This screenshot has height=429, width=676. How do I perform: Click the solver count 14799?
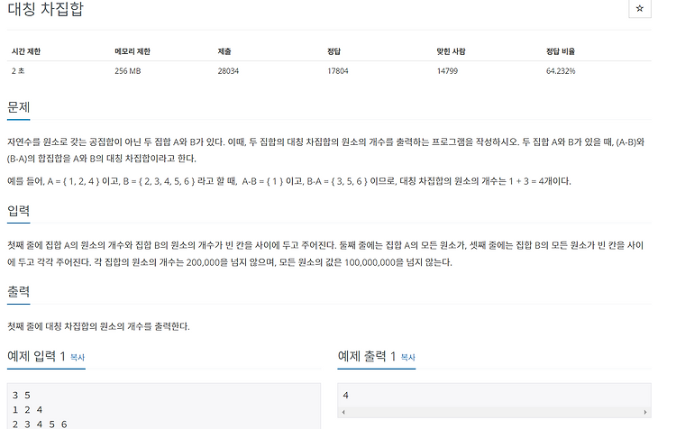447,70
